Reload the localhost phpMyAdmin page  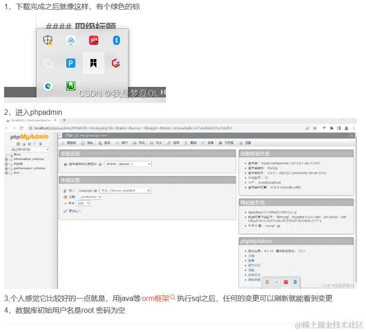click(x=22, y=128)
